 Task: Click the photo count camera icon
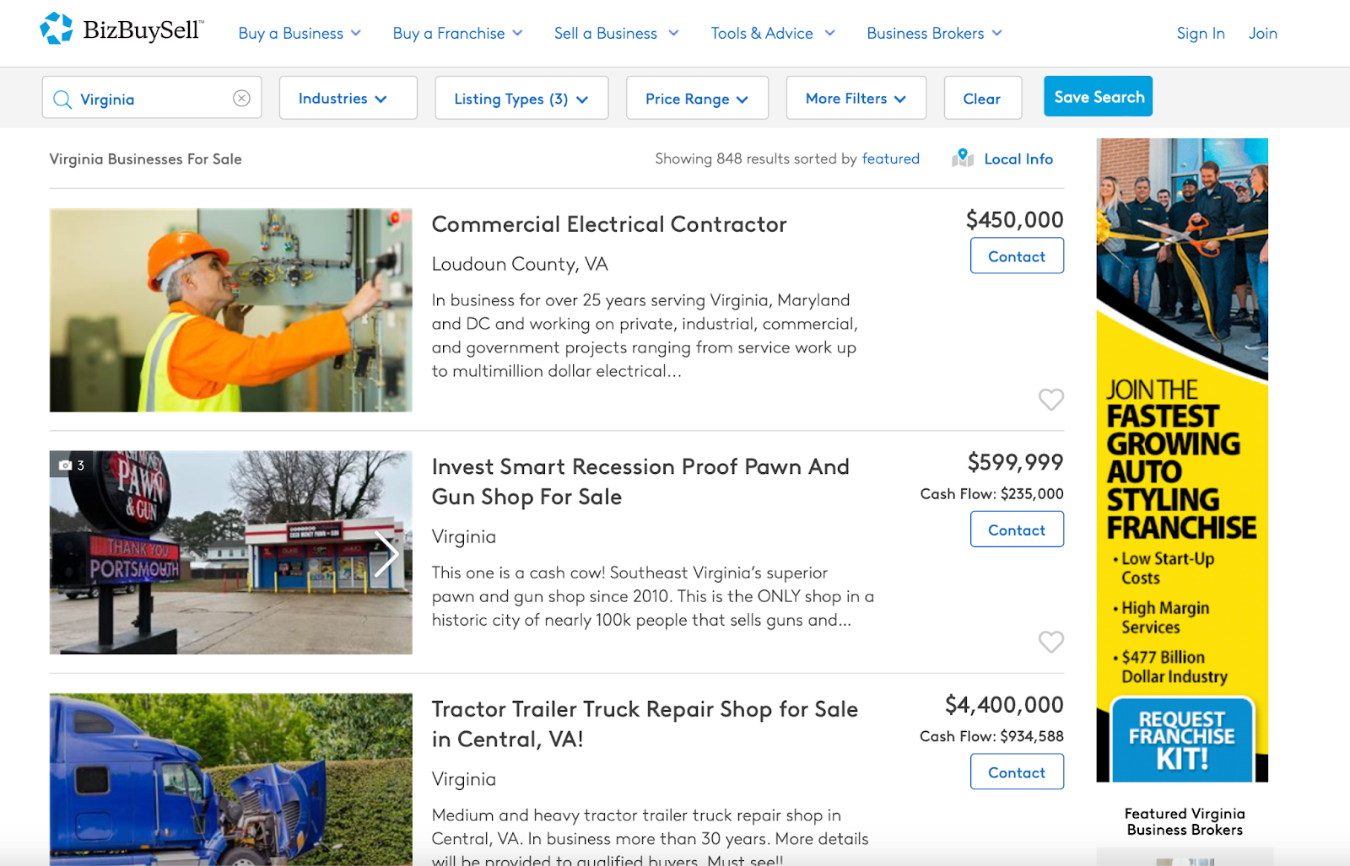(65, 465)
